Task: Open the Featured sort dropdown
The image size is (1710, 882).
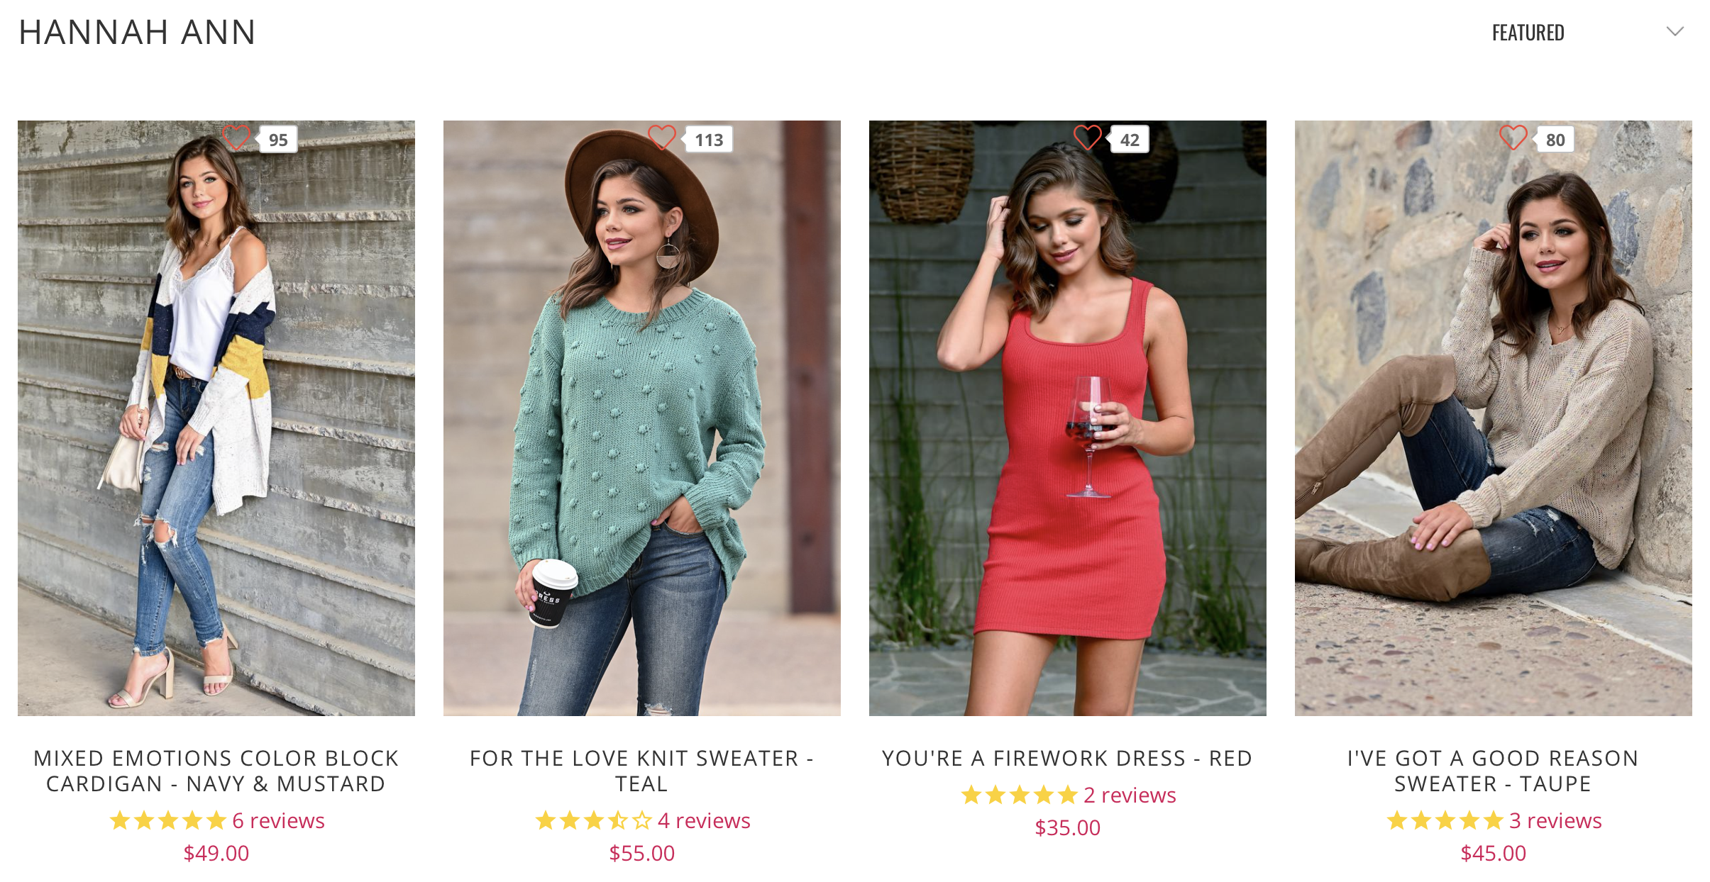Action: [x=1587, y=33]
